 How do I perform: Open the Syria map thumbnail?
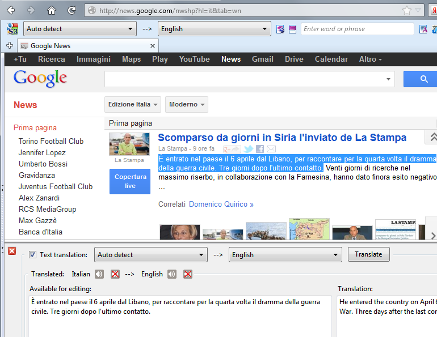[309, 229]
